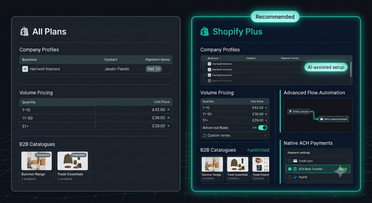Image resolution: width=372 pixels, height=203 pixels.
Task: Tick the third Hartwell Interiors row checkbox in Shopify Plus
Action: (204, 75)
